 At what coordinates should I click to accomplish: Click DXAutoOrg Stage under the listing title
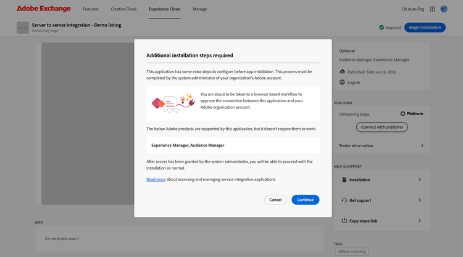(45, 31)
